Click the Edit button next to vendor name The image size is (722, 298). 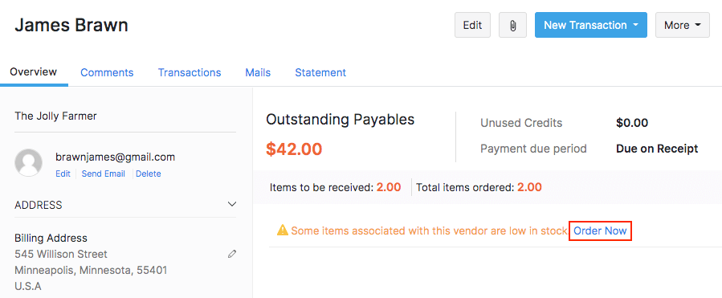[x=472, y=25]
